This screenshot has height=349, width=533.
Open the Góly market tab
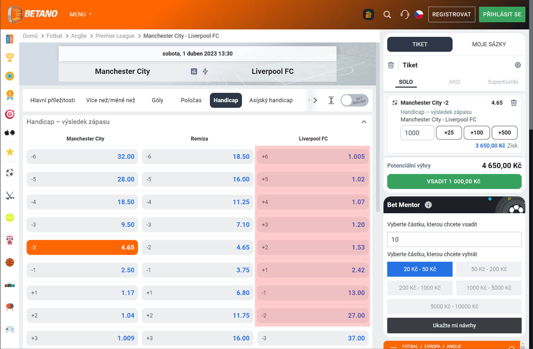click(157, 100)
